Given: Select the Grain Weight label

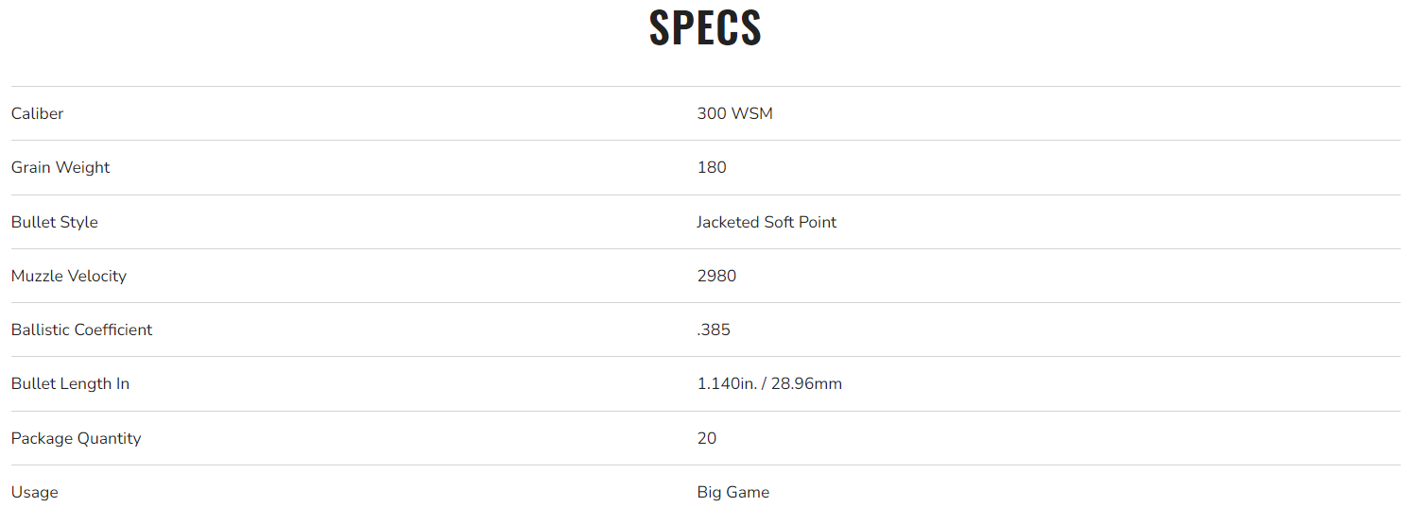Looking at the screenshot, I should point(60,167).
